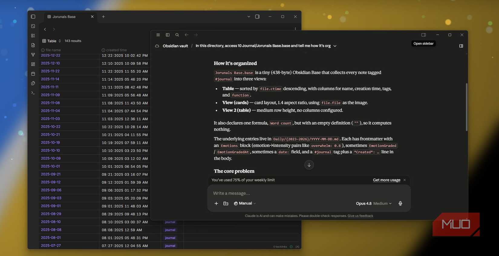Open graph view icon in Obsidian ribbon
Image resolution: width=499 pixels, height=256 pixels.
33,55
